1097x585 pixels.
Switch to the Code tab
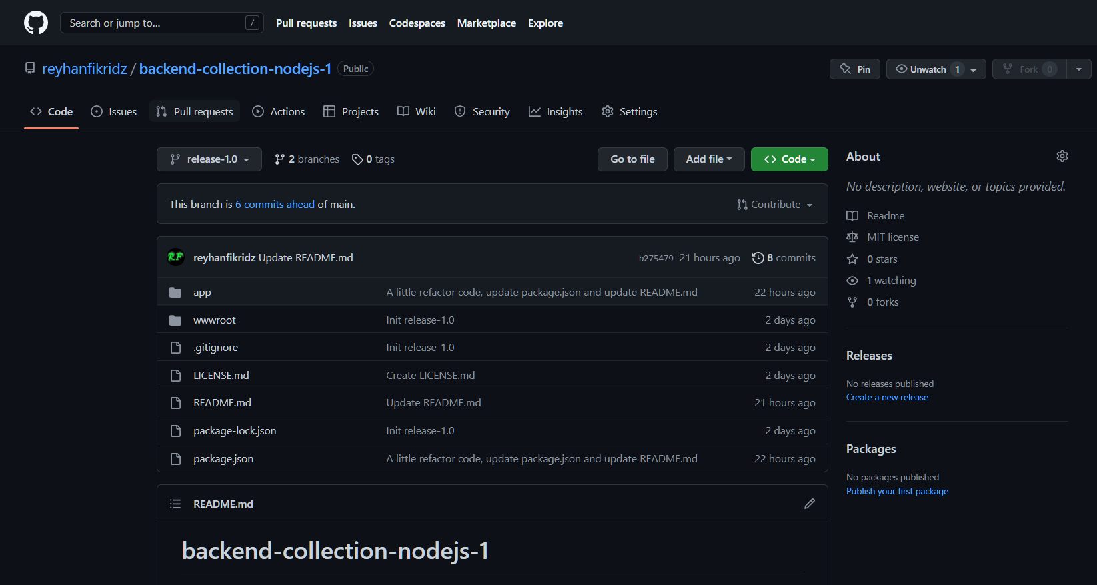[51, 112]
